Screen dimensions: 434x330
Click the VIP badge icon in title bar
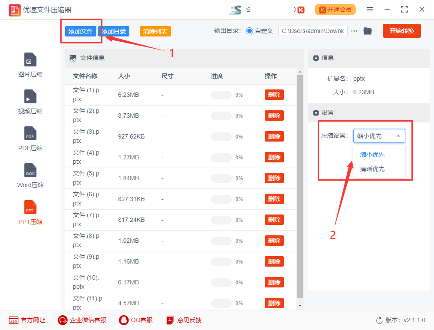coord(301,10)
